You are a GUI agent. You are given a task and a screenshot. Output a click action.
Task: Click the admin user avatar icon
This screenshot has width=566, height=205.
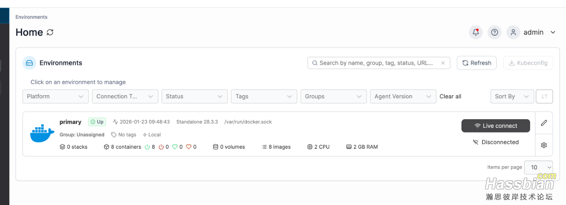click(513, 32)
